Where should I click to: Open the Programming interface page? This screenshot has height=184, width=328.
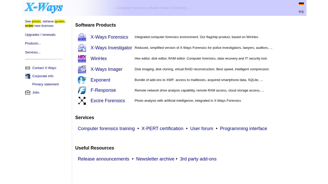click(244, 129)
